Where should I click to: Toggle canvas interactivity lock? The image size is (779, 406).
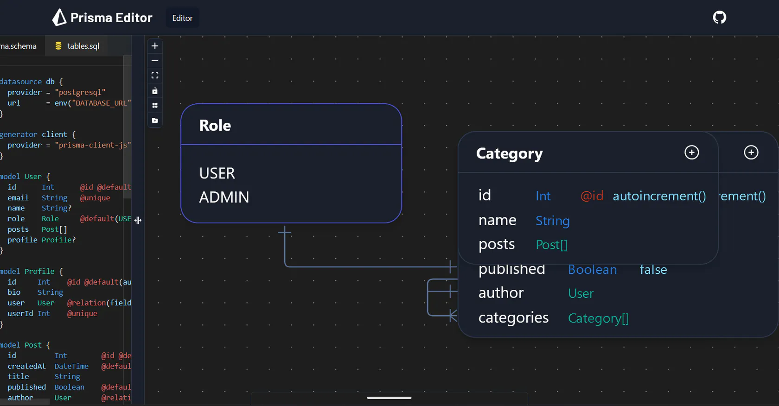click(x=155, y=91)
